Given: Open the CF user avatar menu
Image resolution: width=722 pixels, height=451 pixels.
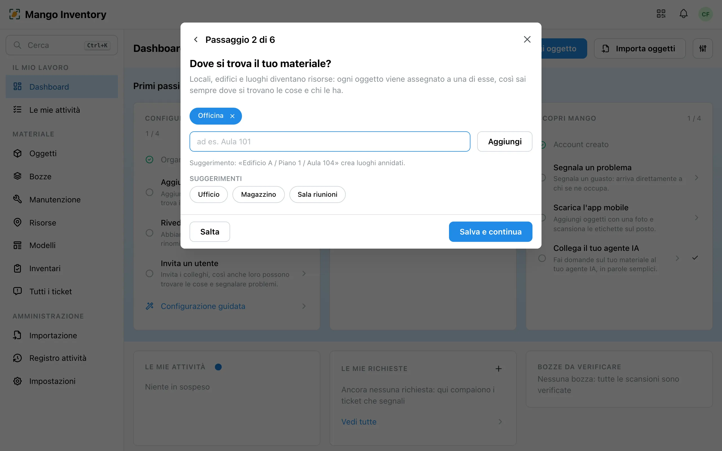Looking at the screenshot, I should tap(705, 14).
